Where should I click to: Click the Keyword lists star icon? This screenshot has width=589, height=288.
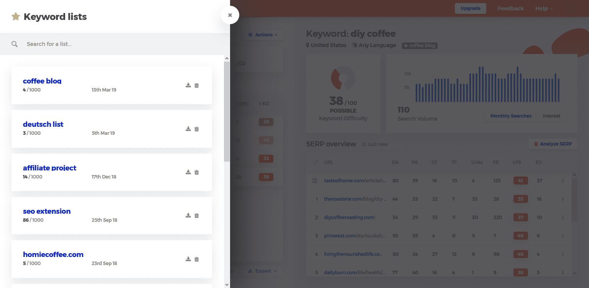click(16, 16)
